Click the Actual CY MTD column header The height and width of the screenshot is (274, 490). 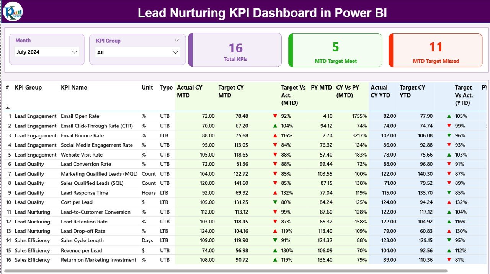point(190,91)
